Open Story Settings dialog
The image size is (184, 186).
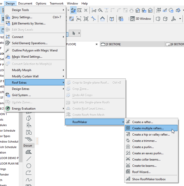click(x=35, y=17)
